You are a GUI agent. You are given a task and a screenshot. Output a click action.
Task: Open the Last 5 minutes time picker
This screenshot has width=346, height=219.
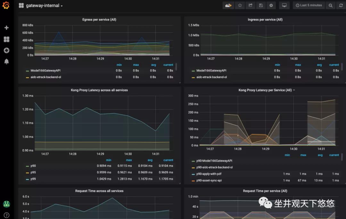click(x=309, y=5)
